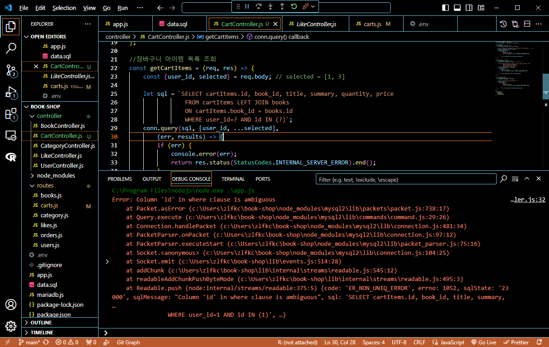Screen dimensions: 549x347
Task: Open the debug console filter options icon
Action: click(504, 179)
